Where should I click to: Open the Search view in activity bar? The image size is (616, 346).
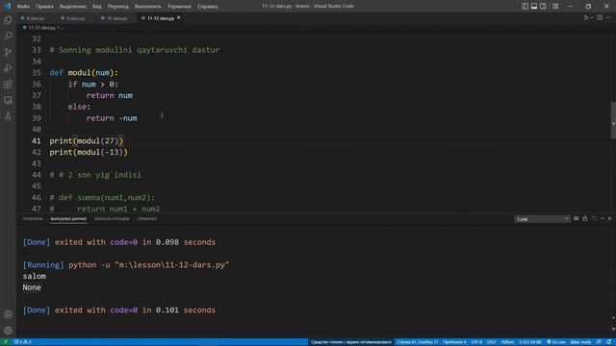8,37
